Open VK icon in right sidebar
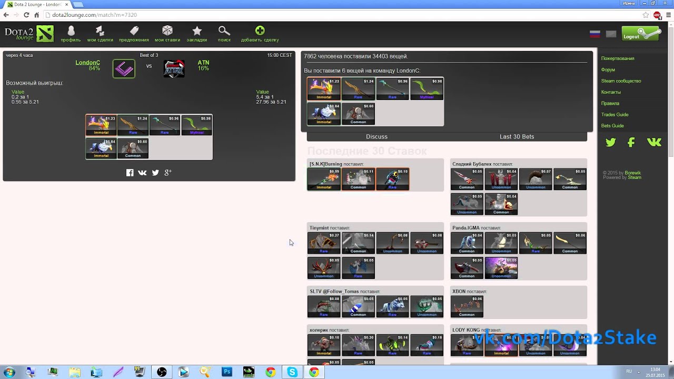 click(654, 142)
